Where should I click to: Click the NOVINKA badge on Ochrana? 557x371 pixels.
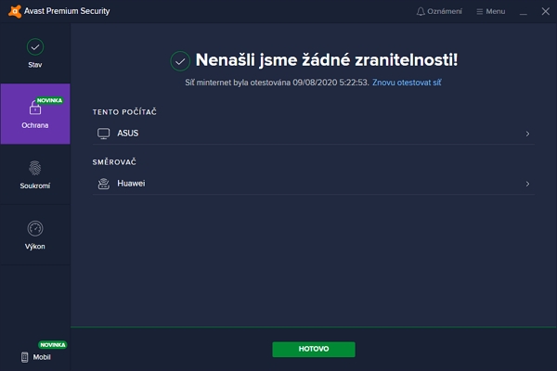pos(49,100)
